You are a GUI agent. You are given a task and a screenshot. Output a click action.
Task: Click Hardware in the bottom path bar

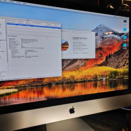pos(8,79)
